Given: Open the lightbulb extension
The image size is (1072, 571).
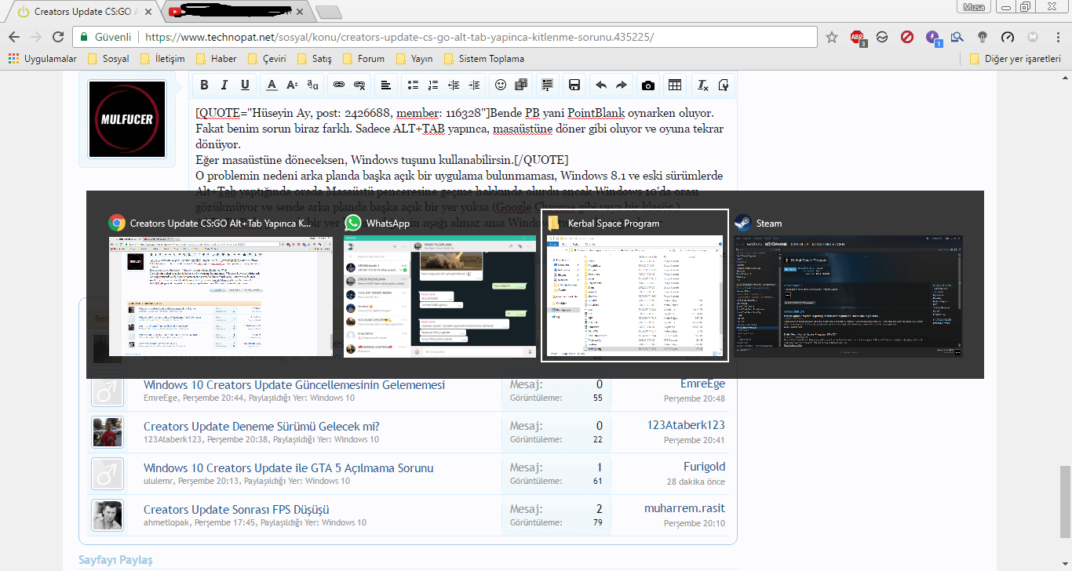Looking at the screenshot, I should point(982,37).
